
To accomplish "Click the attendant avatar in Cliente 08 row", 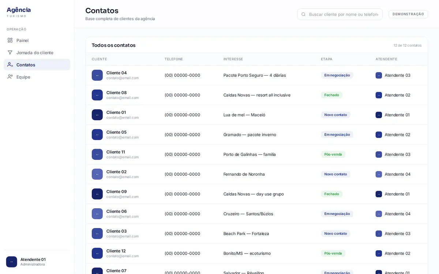I will 379,95.
